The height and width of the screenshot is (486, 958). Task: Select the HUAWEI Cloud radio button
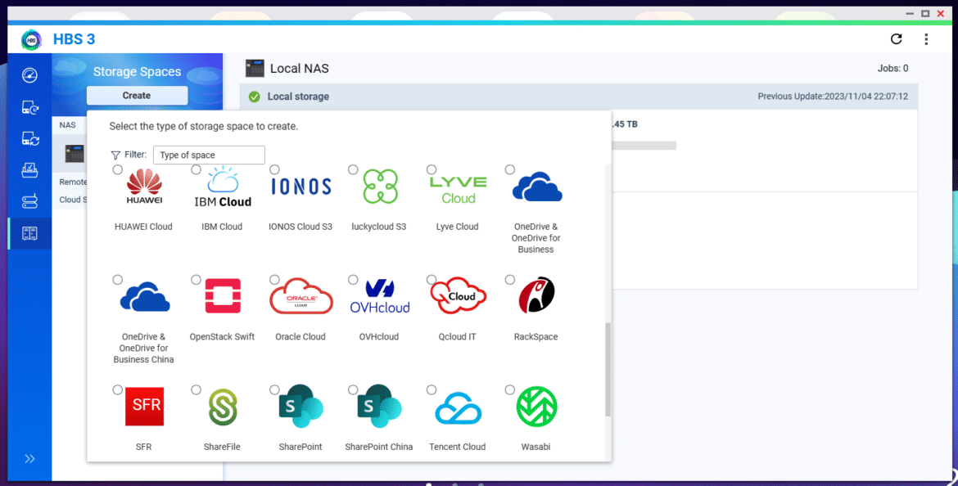[x=117, y=169]
